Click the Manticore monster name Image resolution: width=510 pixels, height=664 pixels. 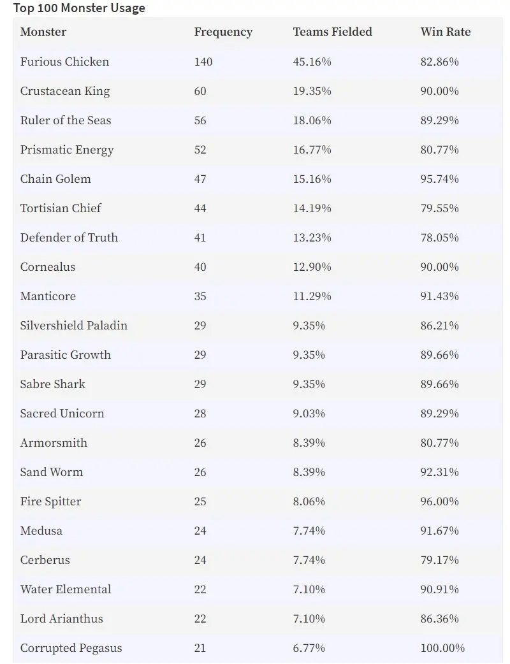(48, 296)
